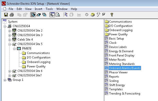Click the Templates item icon
The image size is (158, 101).
(107, 89)
